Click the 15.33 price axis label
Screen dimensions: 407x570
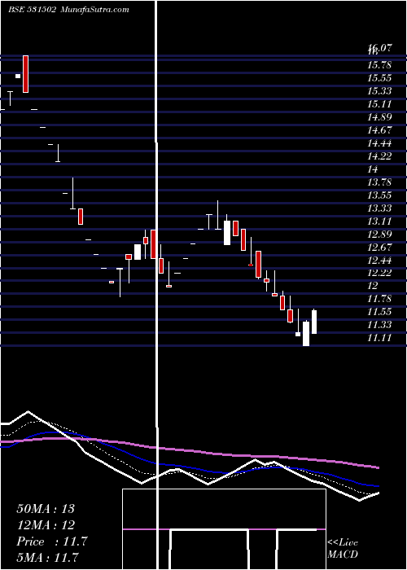click(x=379, y=91)
